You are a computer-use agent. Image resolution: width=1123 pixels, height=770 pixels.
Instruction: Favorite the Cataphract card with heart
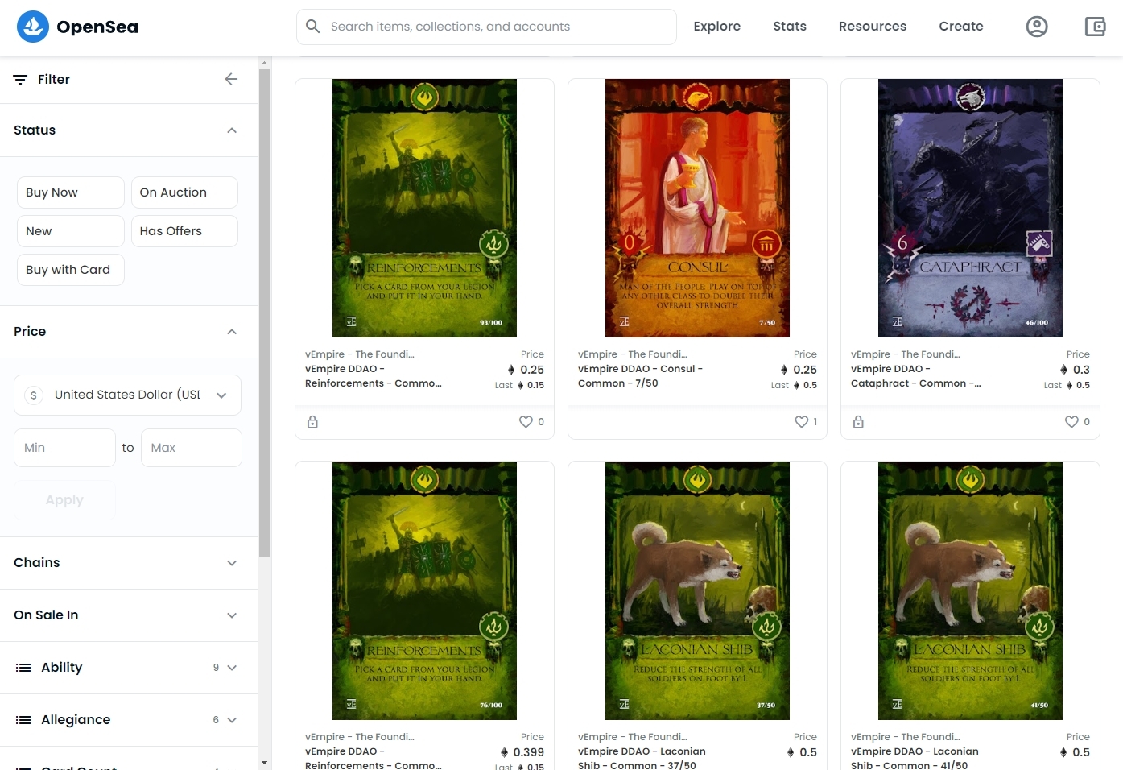pos(1071,422)
